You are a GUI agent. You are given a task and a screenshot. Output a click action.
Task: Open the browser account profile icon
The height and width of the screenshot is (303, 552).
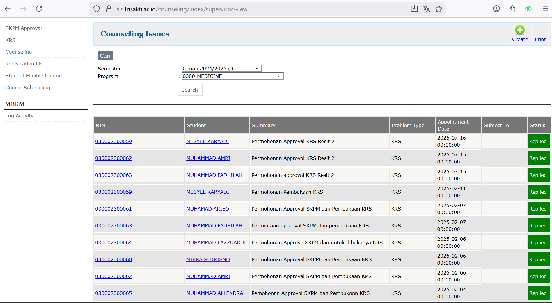click(x=496, y=9)
